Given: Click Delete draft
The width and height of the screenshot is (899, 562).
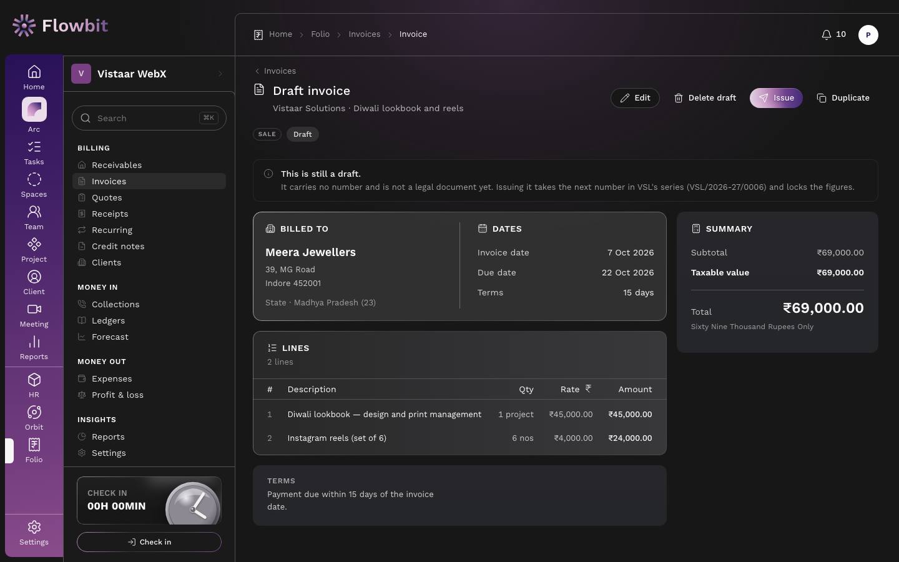Looking at the screenshot, I should click(x=705, y=98).
